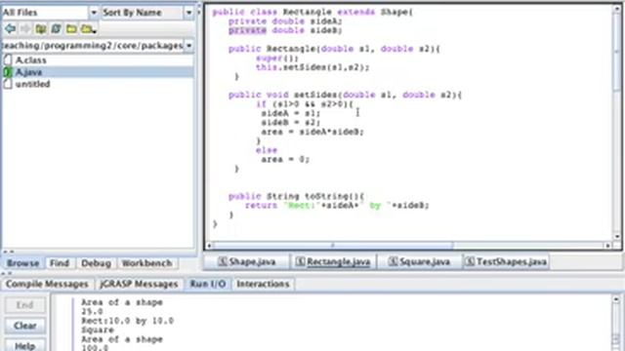
Task: Click editor scroll-down arrow
Action: click(x=617, y=237)
